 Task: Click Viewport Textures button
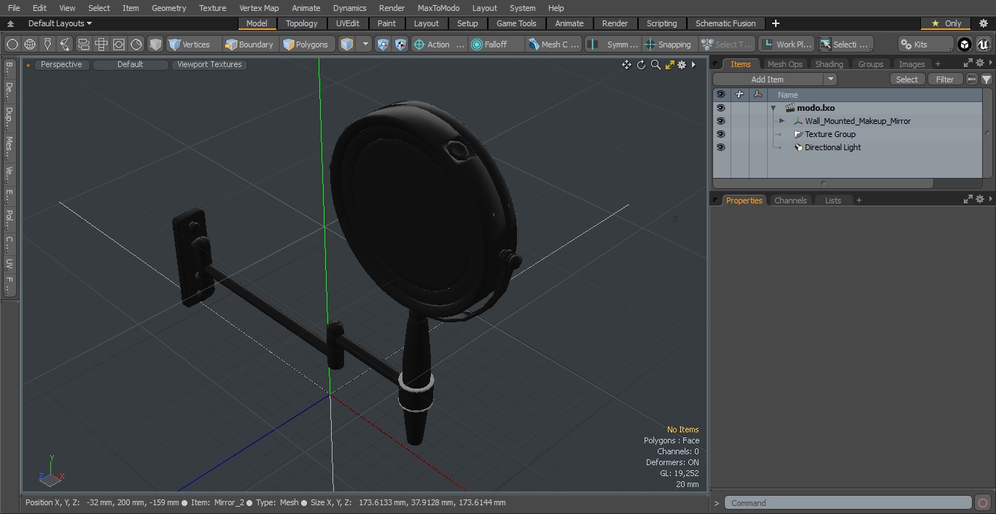209,64
